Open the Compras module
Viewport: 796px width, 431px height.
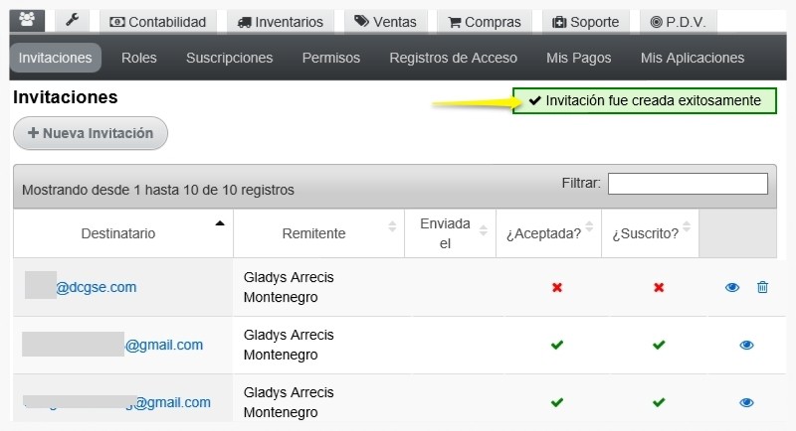click(485, 22)
